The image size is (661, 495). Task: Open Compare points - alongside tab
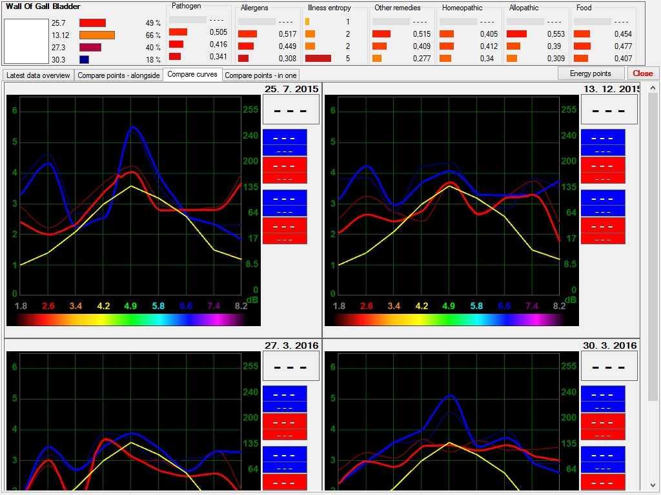[x=118, y=75]
